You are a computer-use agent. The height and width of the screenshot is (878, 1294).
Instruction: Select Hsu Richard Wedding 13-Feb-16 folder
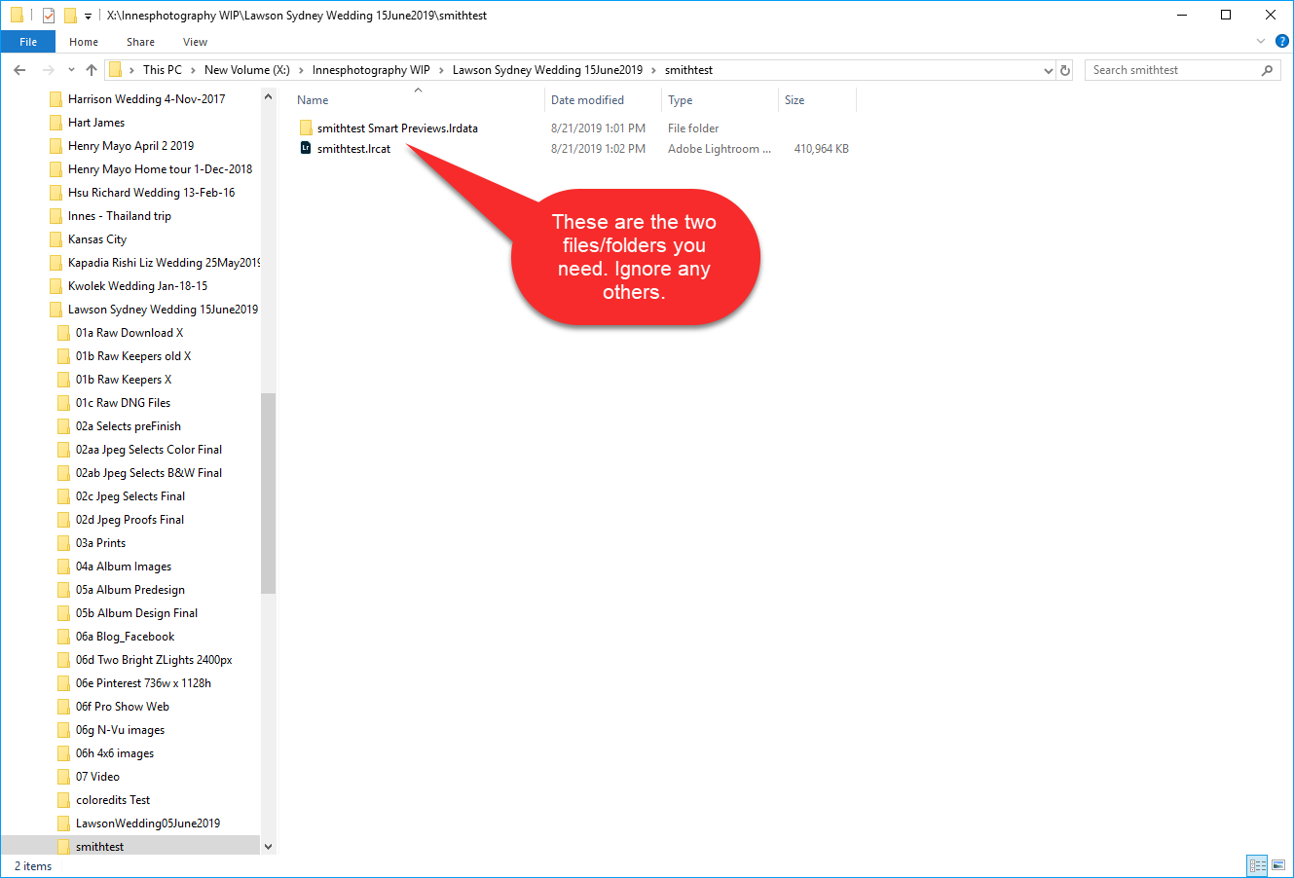[x=151, y=193]
